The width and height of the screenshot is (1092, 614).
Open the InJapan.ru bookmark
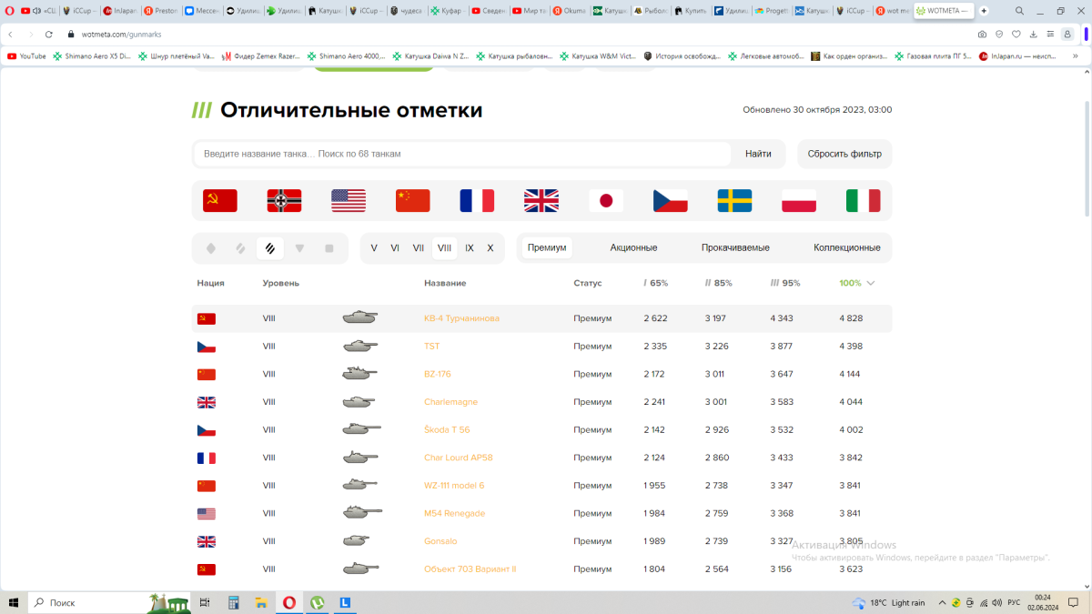click(1017, 55)
